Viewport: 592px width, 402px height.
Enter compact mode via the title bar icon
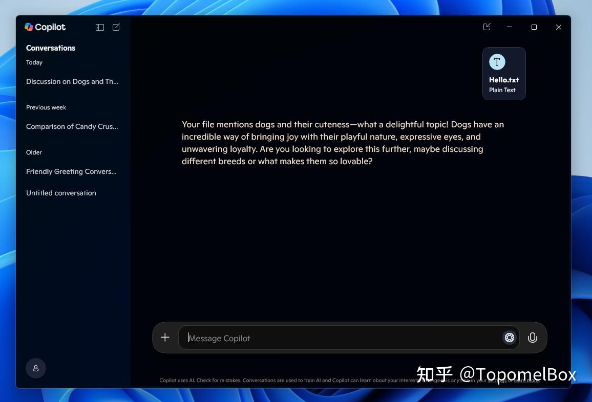(x=487, y=27)
